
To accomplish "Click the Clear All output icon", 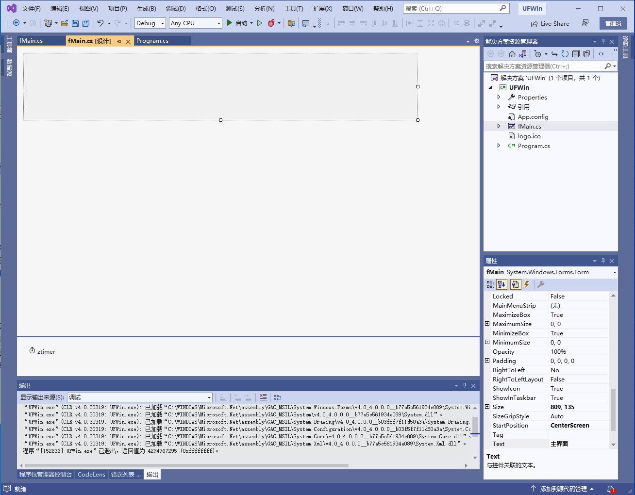I will pyautogui.click(x=263, y=397).
